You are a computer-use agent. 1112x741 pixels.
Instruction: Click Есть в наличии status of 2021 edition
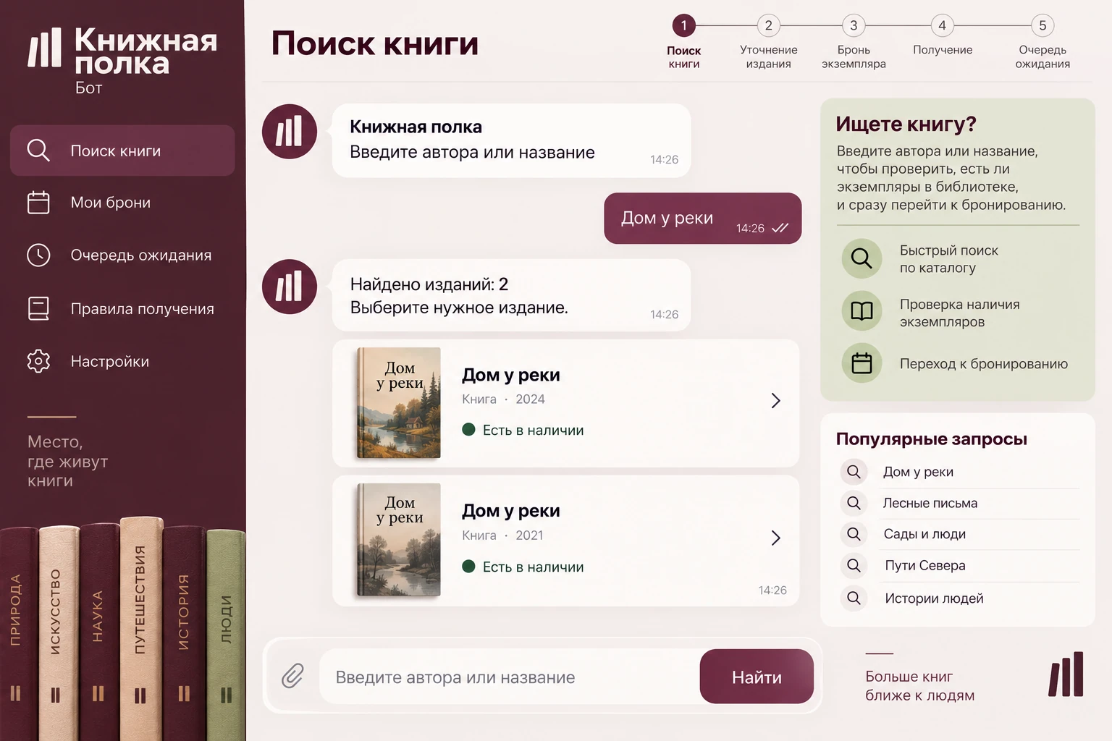coord(523,567)
